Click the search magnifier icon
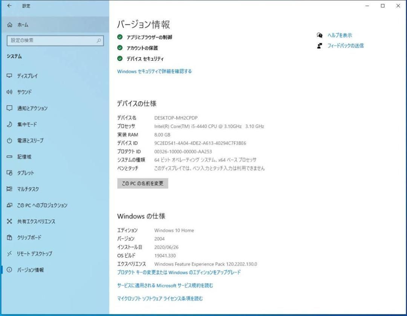The image size is (407, 316). coord(99,40)
